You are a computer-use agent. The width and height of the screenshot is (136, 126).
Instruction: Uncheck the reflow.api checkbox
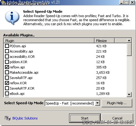[7, 67]
